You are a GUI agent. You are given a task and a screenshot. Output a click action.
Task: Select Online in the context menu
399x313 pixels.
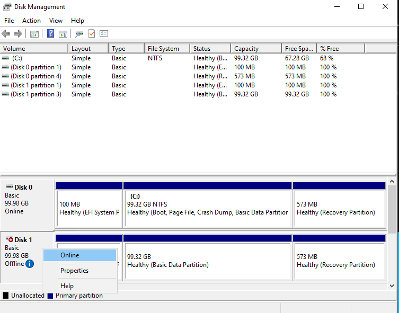click(x=70, y=255)
